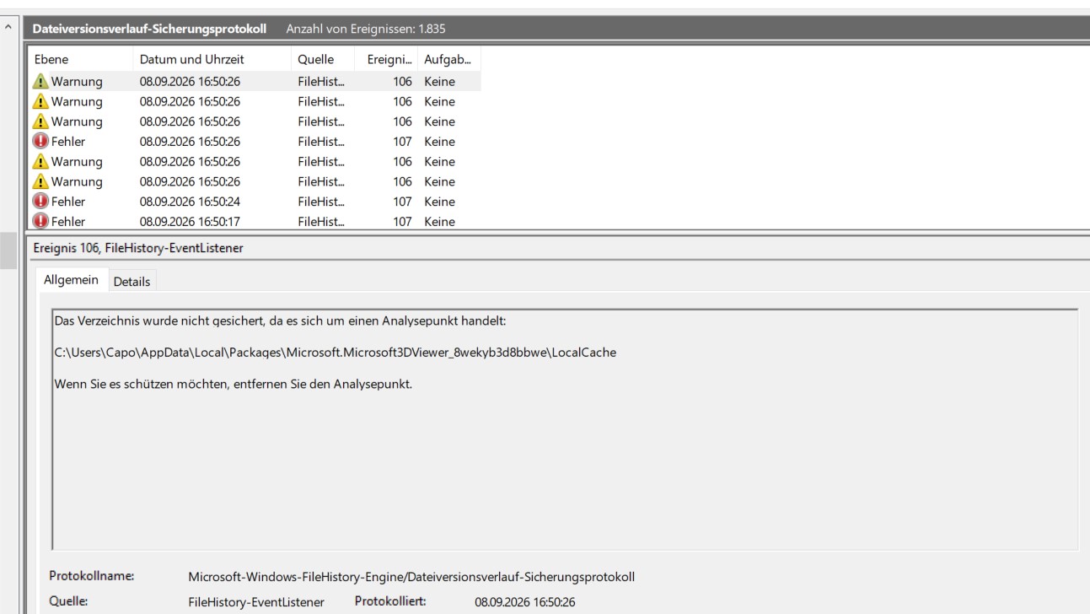Click the left pane's vertical scrollbar thumb
This screenshot has width=1090, height=614.
point(8,250)
